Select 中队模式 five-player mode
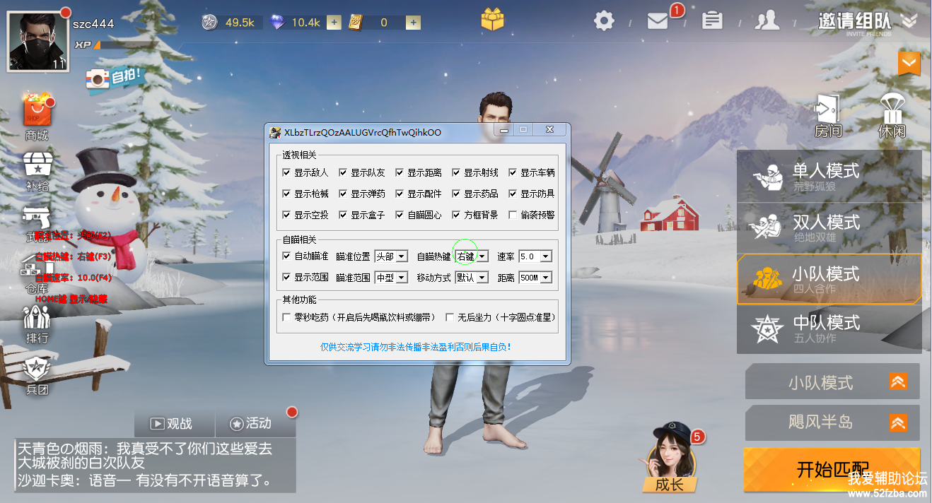 [829, 329]
